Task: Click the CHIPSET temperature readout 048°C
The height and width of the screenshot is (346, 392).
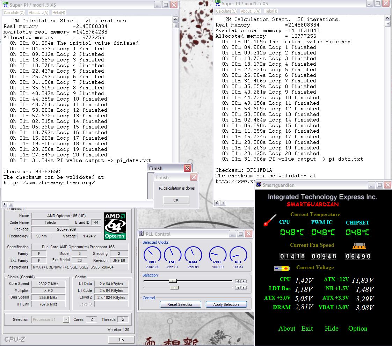Action: pos(357,233)
